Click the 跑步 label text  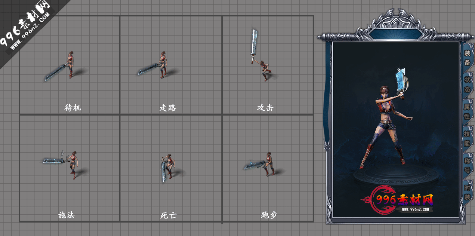pyautogui.click(x=269, y=215)
